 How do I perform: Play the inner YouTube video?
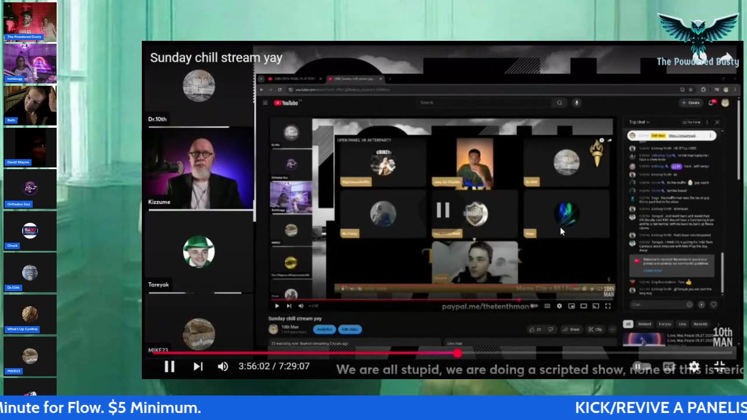[277, 306]
